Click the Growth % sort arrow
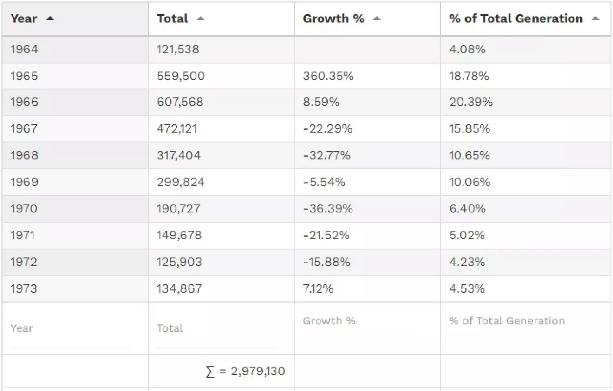The image size is (613, 391). (x=377, y=19)
